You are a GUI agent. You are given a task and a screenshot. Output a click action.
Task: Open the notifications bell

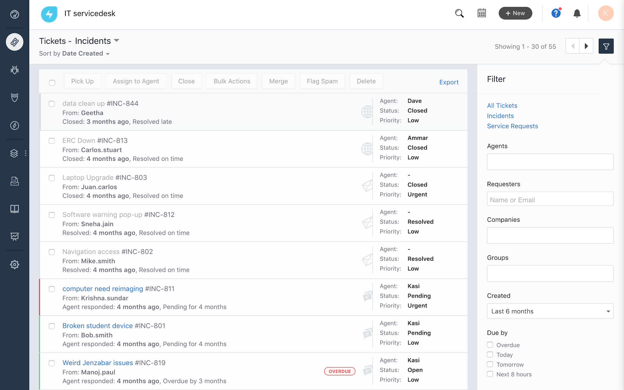click(x=577, y=13)
